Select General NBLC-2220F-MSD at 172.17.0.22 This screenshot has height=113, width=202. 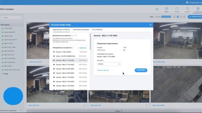point(70,73)
